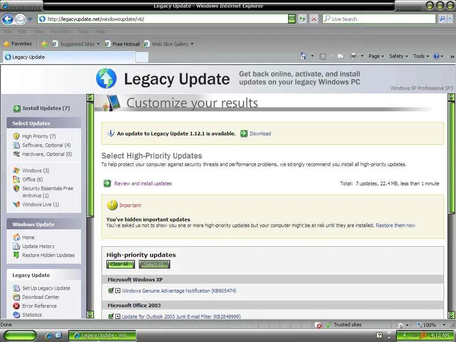456x342 pixels.
Task: Click the Windows Live butterfly icon
Action: click(16, 204)
